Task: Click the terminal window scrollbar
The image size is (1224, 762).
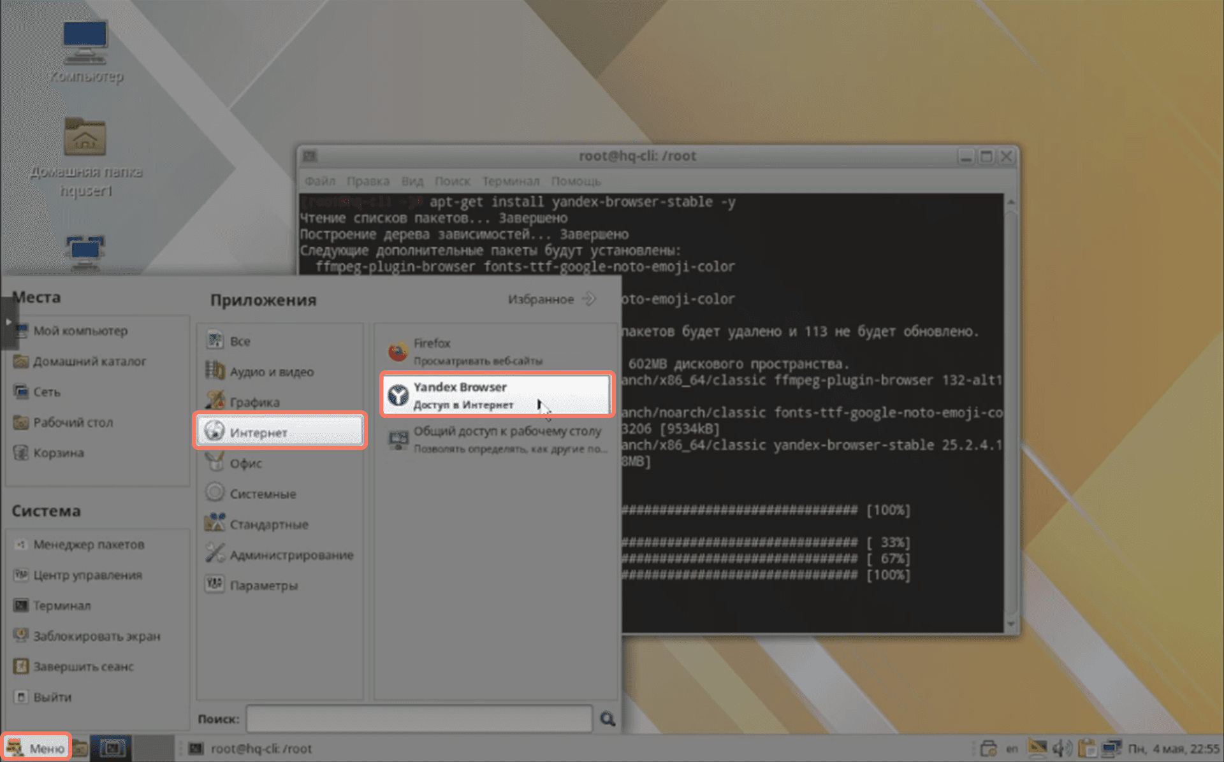Action: pyautogui.click(x=1010, y=413)
